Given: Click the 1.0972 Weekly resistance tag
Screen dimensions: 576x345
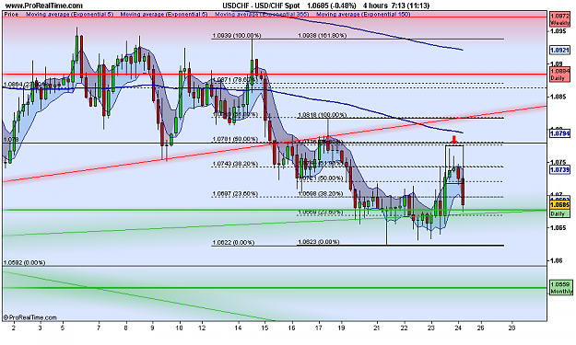Looking at the screenshot, I should pyautogui.click(x=559, y=19).
